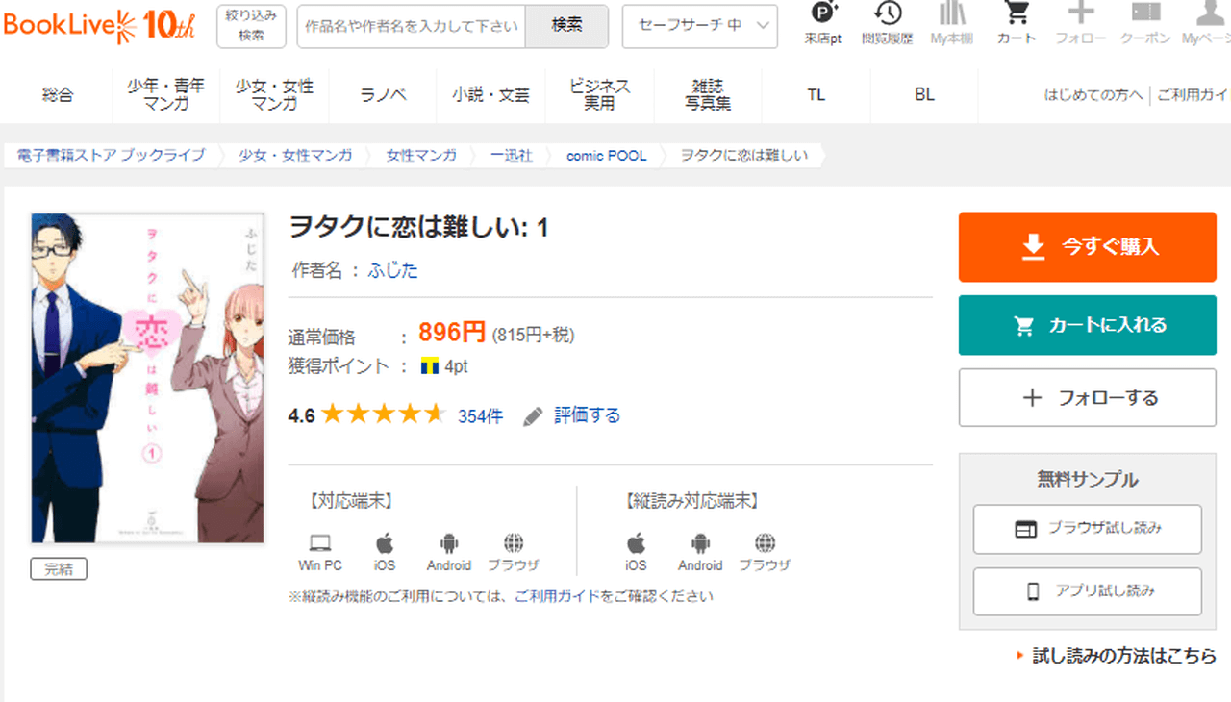Click the five-star rating display
This screenshot has width=1231, height=702.
tap(383, 415)
